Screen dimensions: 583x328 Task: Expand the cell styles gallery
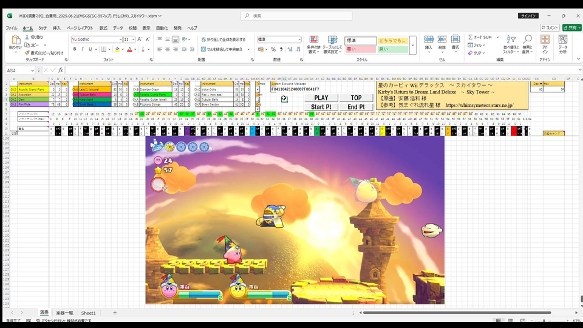pyautogui.click(x=413, y=45)
